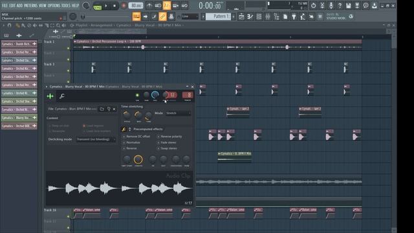The width and height of the screenshot is (414, 233).
Task: Enable Swap stereo option
Action: [x=167, y=148]
